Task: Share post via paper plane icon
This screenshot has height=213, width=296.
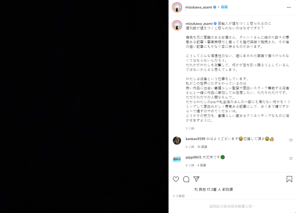Action: [x=196, y=179]
